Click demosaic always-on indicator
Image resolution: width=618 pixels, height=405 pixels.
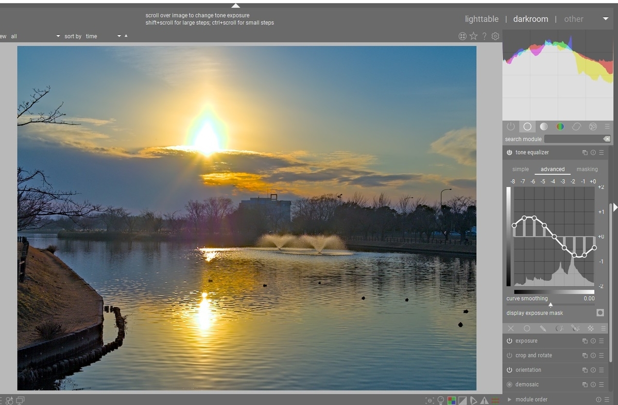[509, 384]
